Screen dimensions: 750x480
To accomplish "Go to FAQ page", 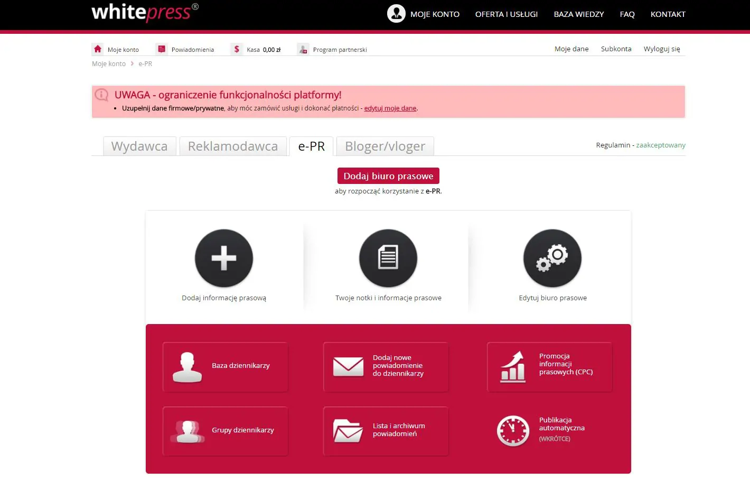I will pos(627,14).
